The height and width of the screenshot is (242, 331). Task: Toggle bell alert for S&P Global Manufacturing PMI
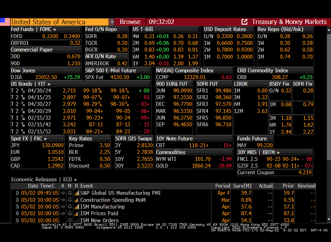[70, 193]
